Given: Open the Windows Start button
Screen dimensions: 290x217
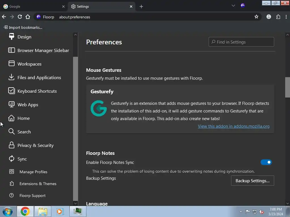Looking at the screenshot, I should (x=8, y=211).
